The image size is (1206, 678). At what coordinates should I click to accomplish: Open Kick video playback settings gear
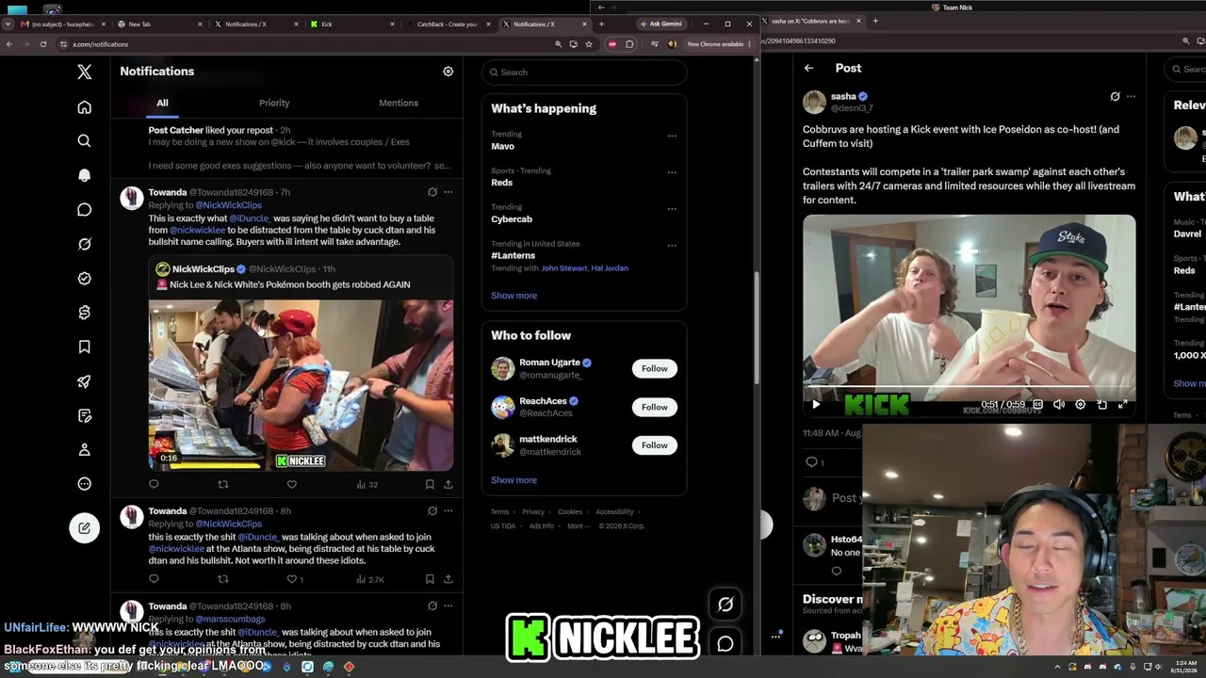tap(1080, 405)
